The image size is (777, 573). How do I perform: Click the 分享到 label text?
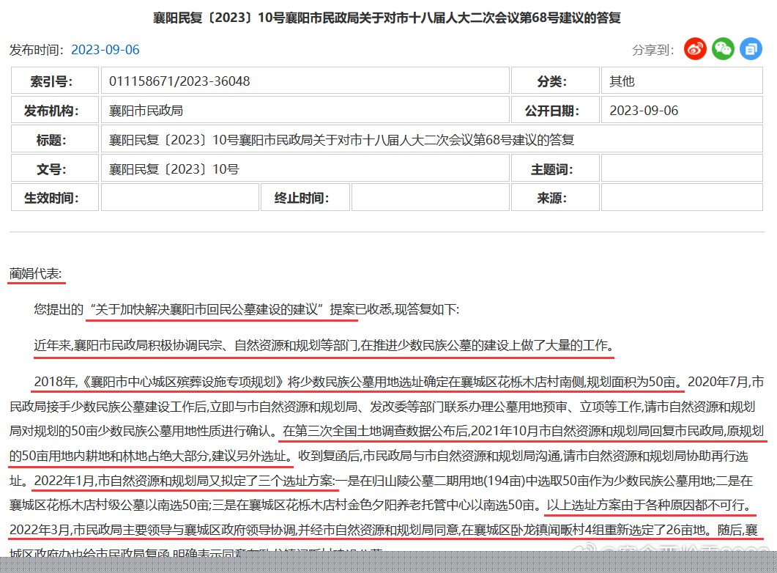653,50
